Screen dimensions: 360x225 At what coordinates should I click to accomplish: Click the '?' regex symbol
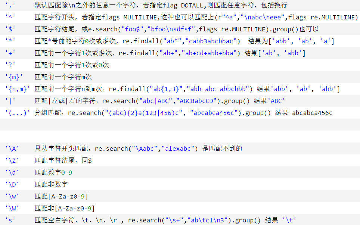10,65
